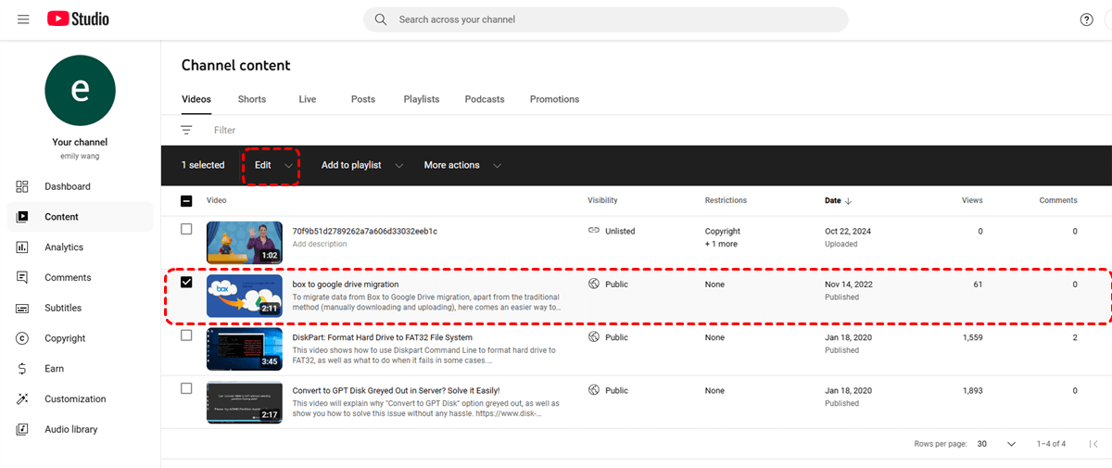Click the More actions button

(x=451, y=165)
